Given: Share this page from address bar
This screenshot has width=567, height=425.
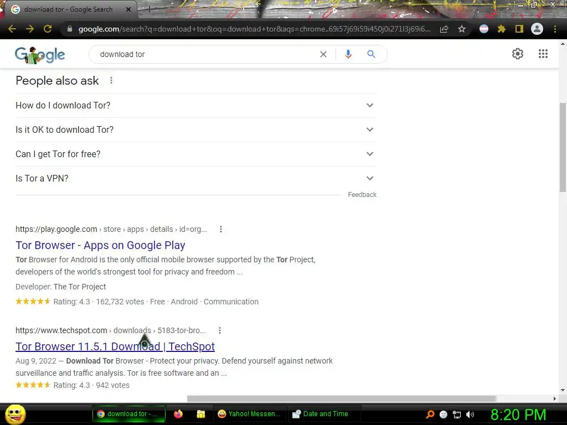Looking at the screenshot, I should point(444,29).
